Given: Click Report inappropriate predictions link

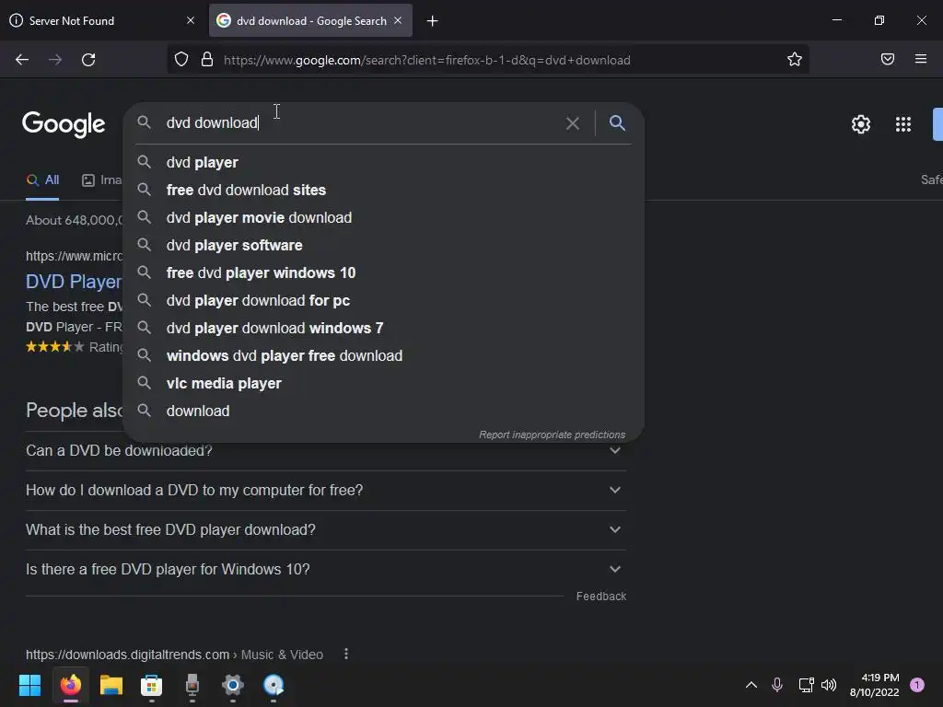Looking at the screenshot, I should coord(552,435).
